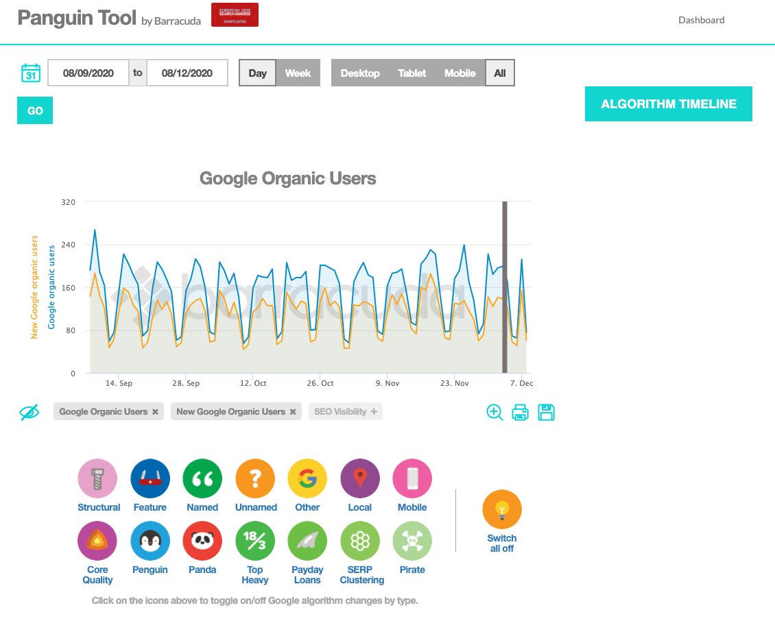This screenshot has width=775, height=621.
Task: Toggle SERP Clustering updates icon
Action: tap(360, 541)
